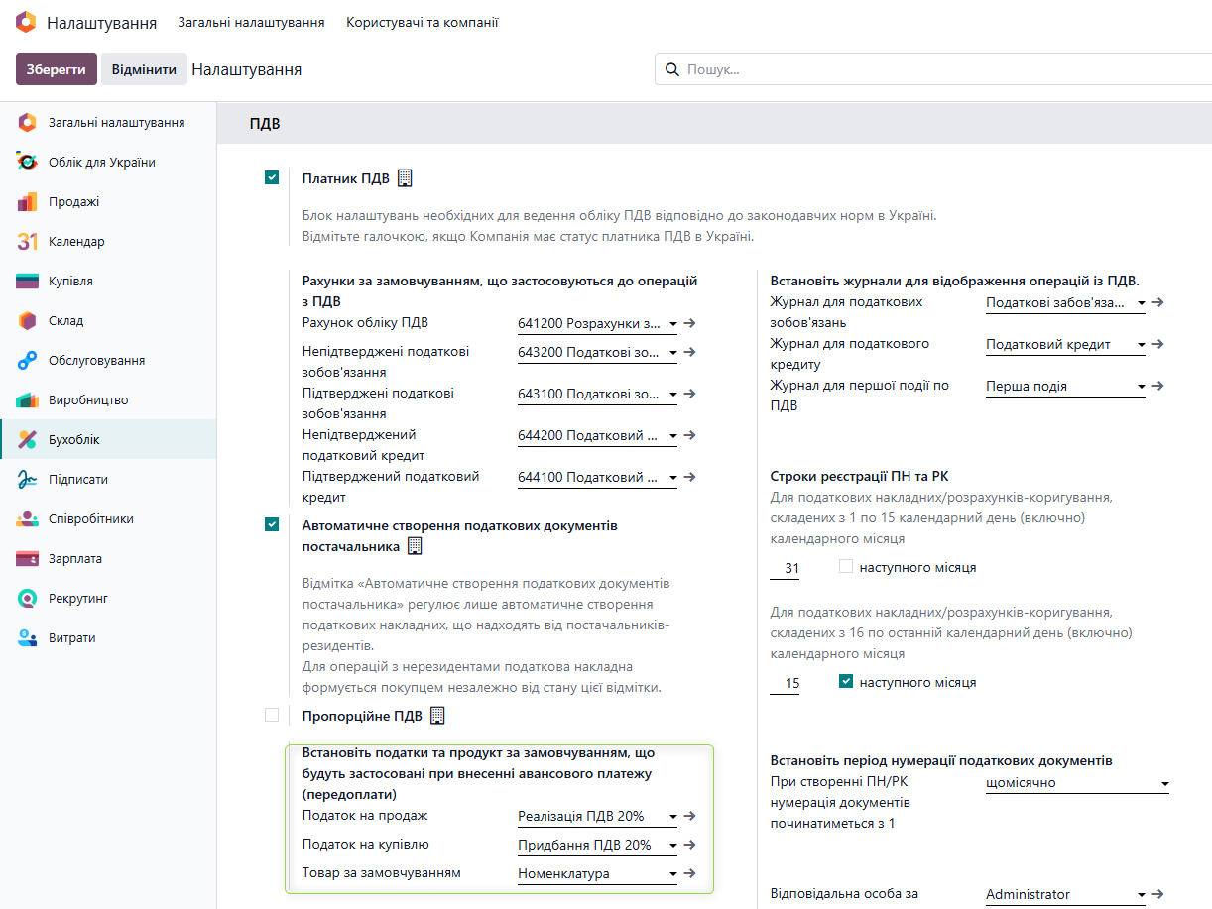Enable the Пропорційне ПДВ checkbox
1212x909 pixels.
[272, 715]
